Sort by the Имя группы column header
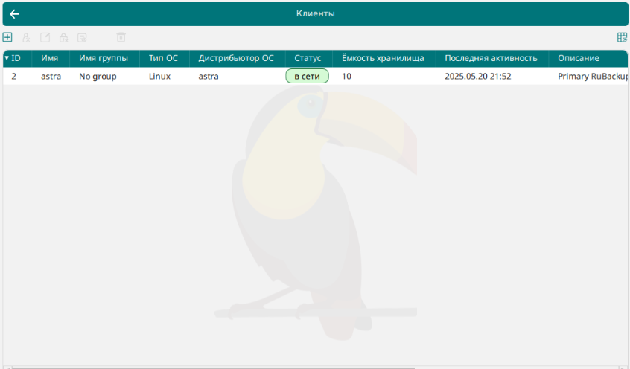The image size is (630, 369). [104, 58]
